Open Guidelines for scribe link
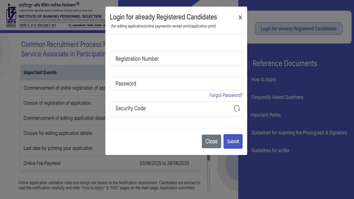Image resolution: width=354 pixels, height=199 pixels. (x=270, y=150)
